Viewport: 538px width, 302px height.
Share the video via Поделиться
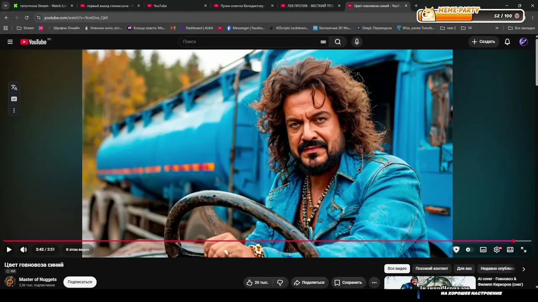coord(309,283)
